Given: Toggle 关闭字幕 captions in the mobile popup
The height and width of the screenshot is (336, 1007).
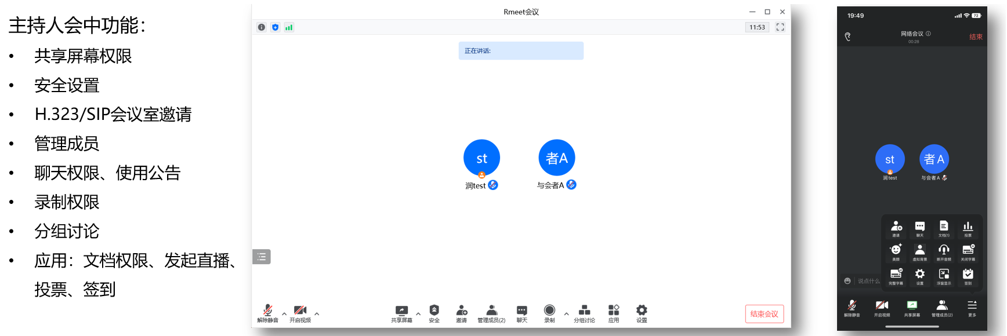Looking at the screenshot, I should [x=968, y=252].
